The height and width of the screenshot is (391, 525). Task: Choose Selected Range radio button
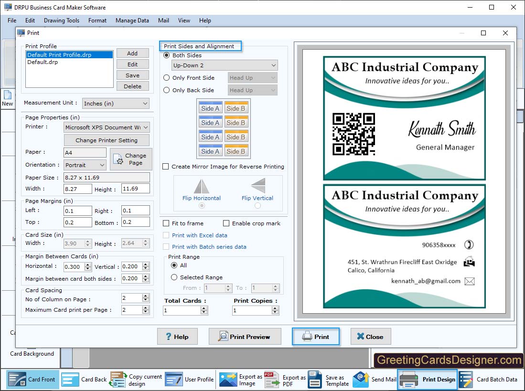click(174, 277)
